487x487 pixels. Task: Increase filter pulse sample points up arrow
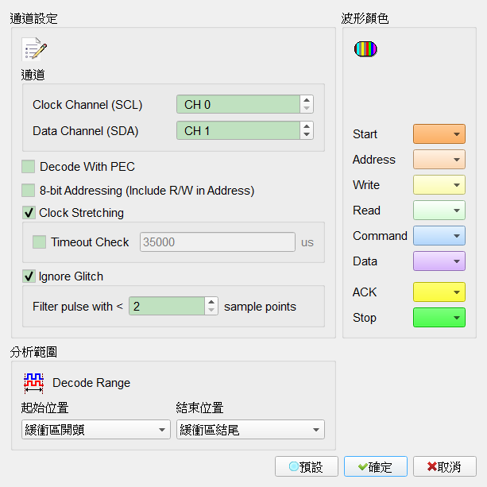211,302
